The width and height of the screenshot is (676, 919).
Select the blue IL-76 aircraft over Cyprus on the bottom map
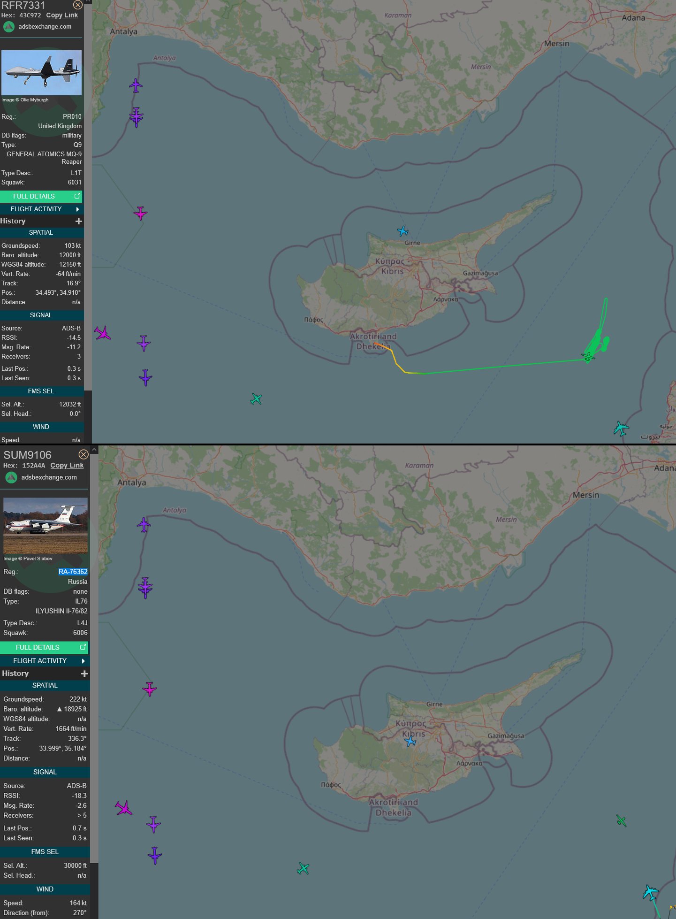410,741
